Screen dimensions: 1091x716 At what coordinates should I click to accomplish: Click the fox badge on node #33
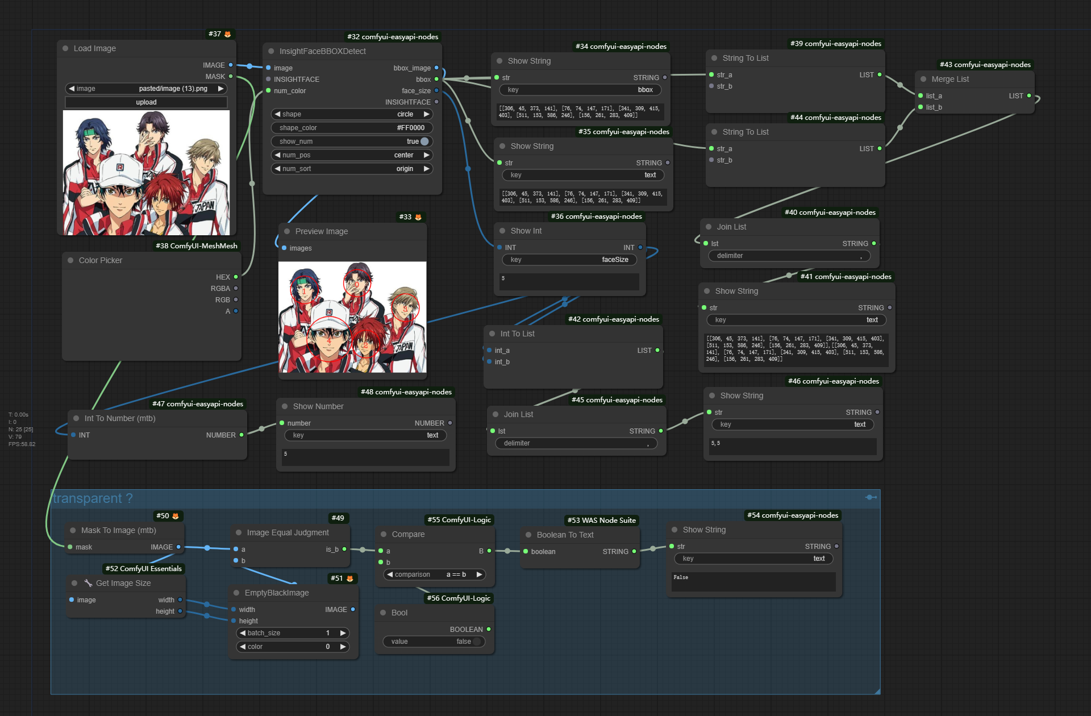418,217
